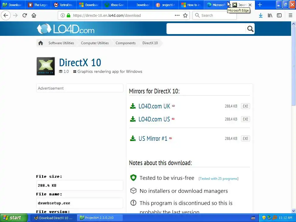296x222 pixels.
Task: Click the forward navigation arrow
Action: pos(15,15)
